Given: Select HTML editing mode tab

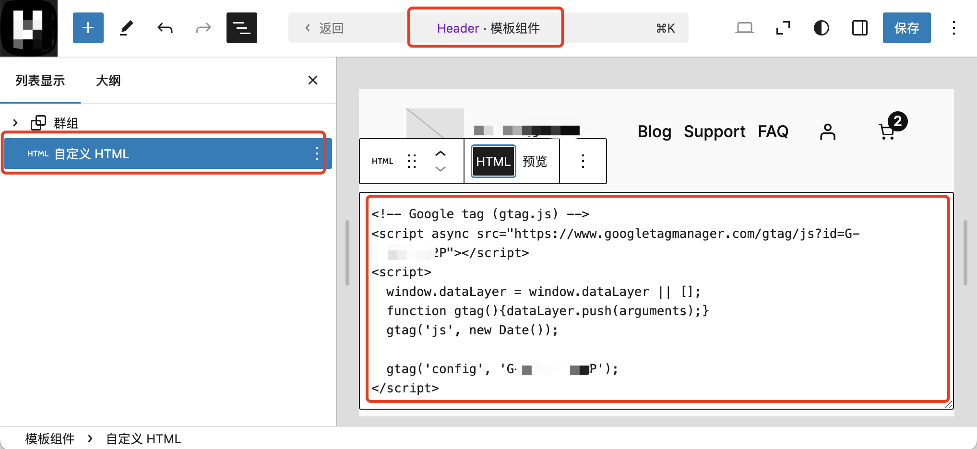Looking at the screenshot, I should 493,161.
